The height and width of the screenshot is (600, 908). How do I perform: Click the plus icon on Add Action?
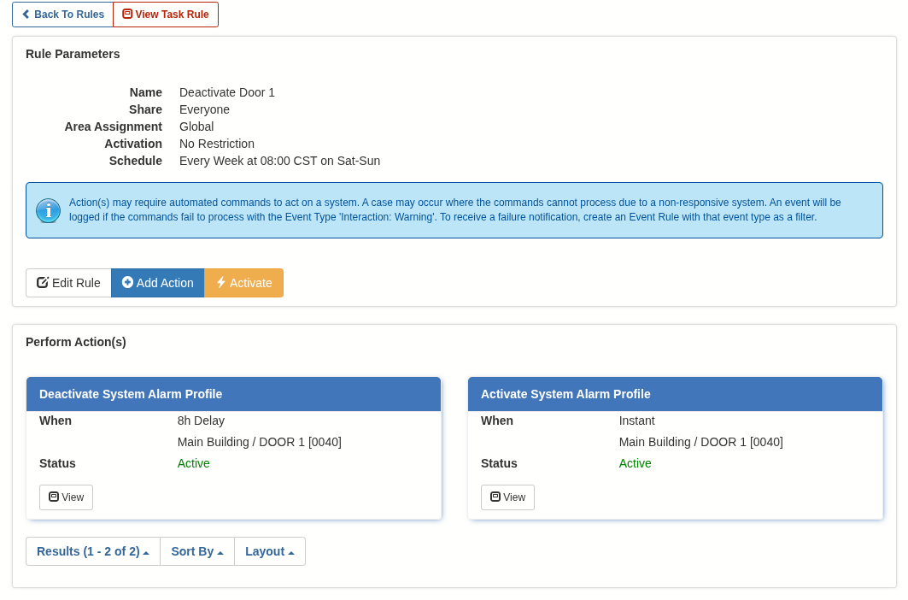pos(129,283)
